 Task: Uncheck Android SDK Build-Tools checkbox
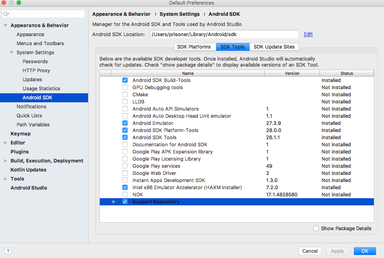pyautogui.click(x=125, y=80)
